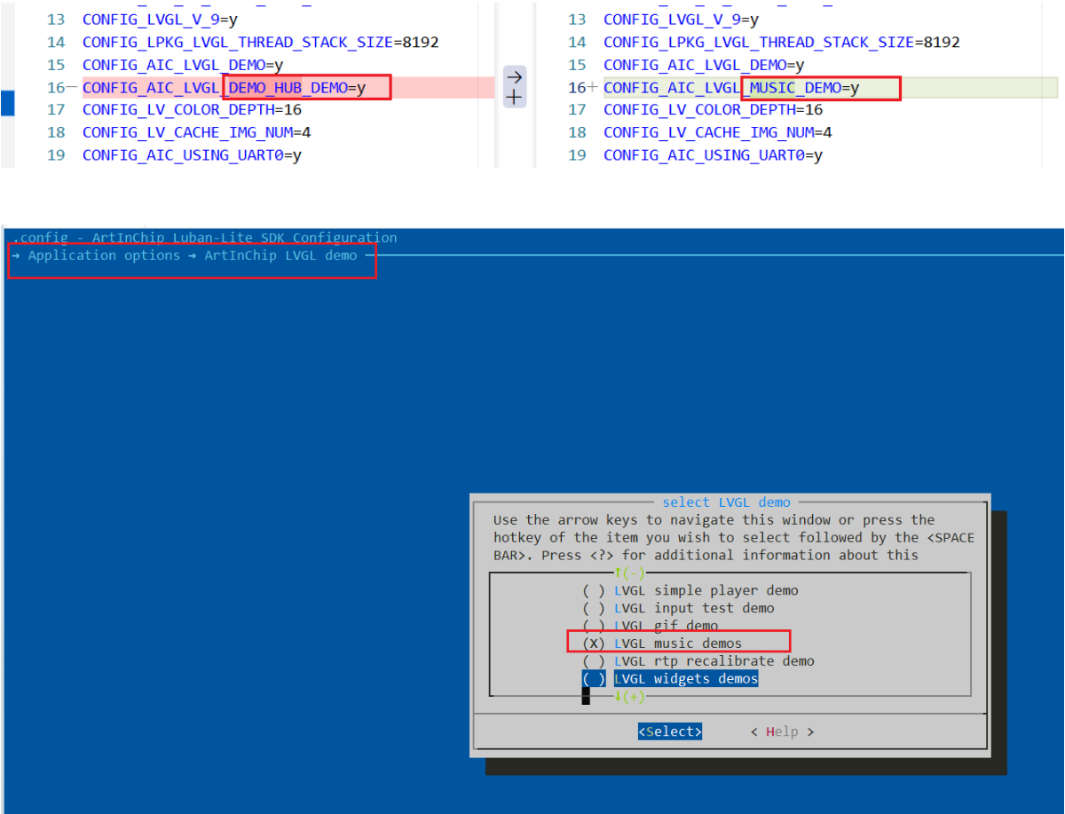Open < Help > in the LVGL demo dialog
The width and height of the screenshot is (1065, 814).
click(782, 731)
